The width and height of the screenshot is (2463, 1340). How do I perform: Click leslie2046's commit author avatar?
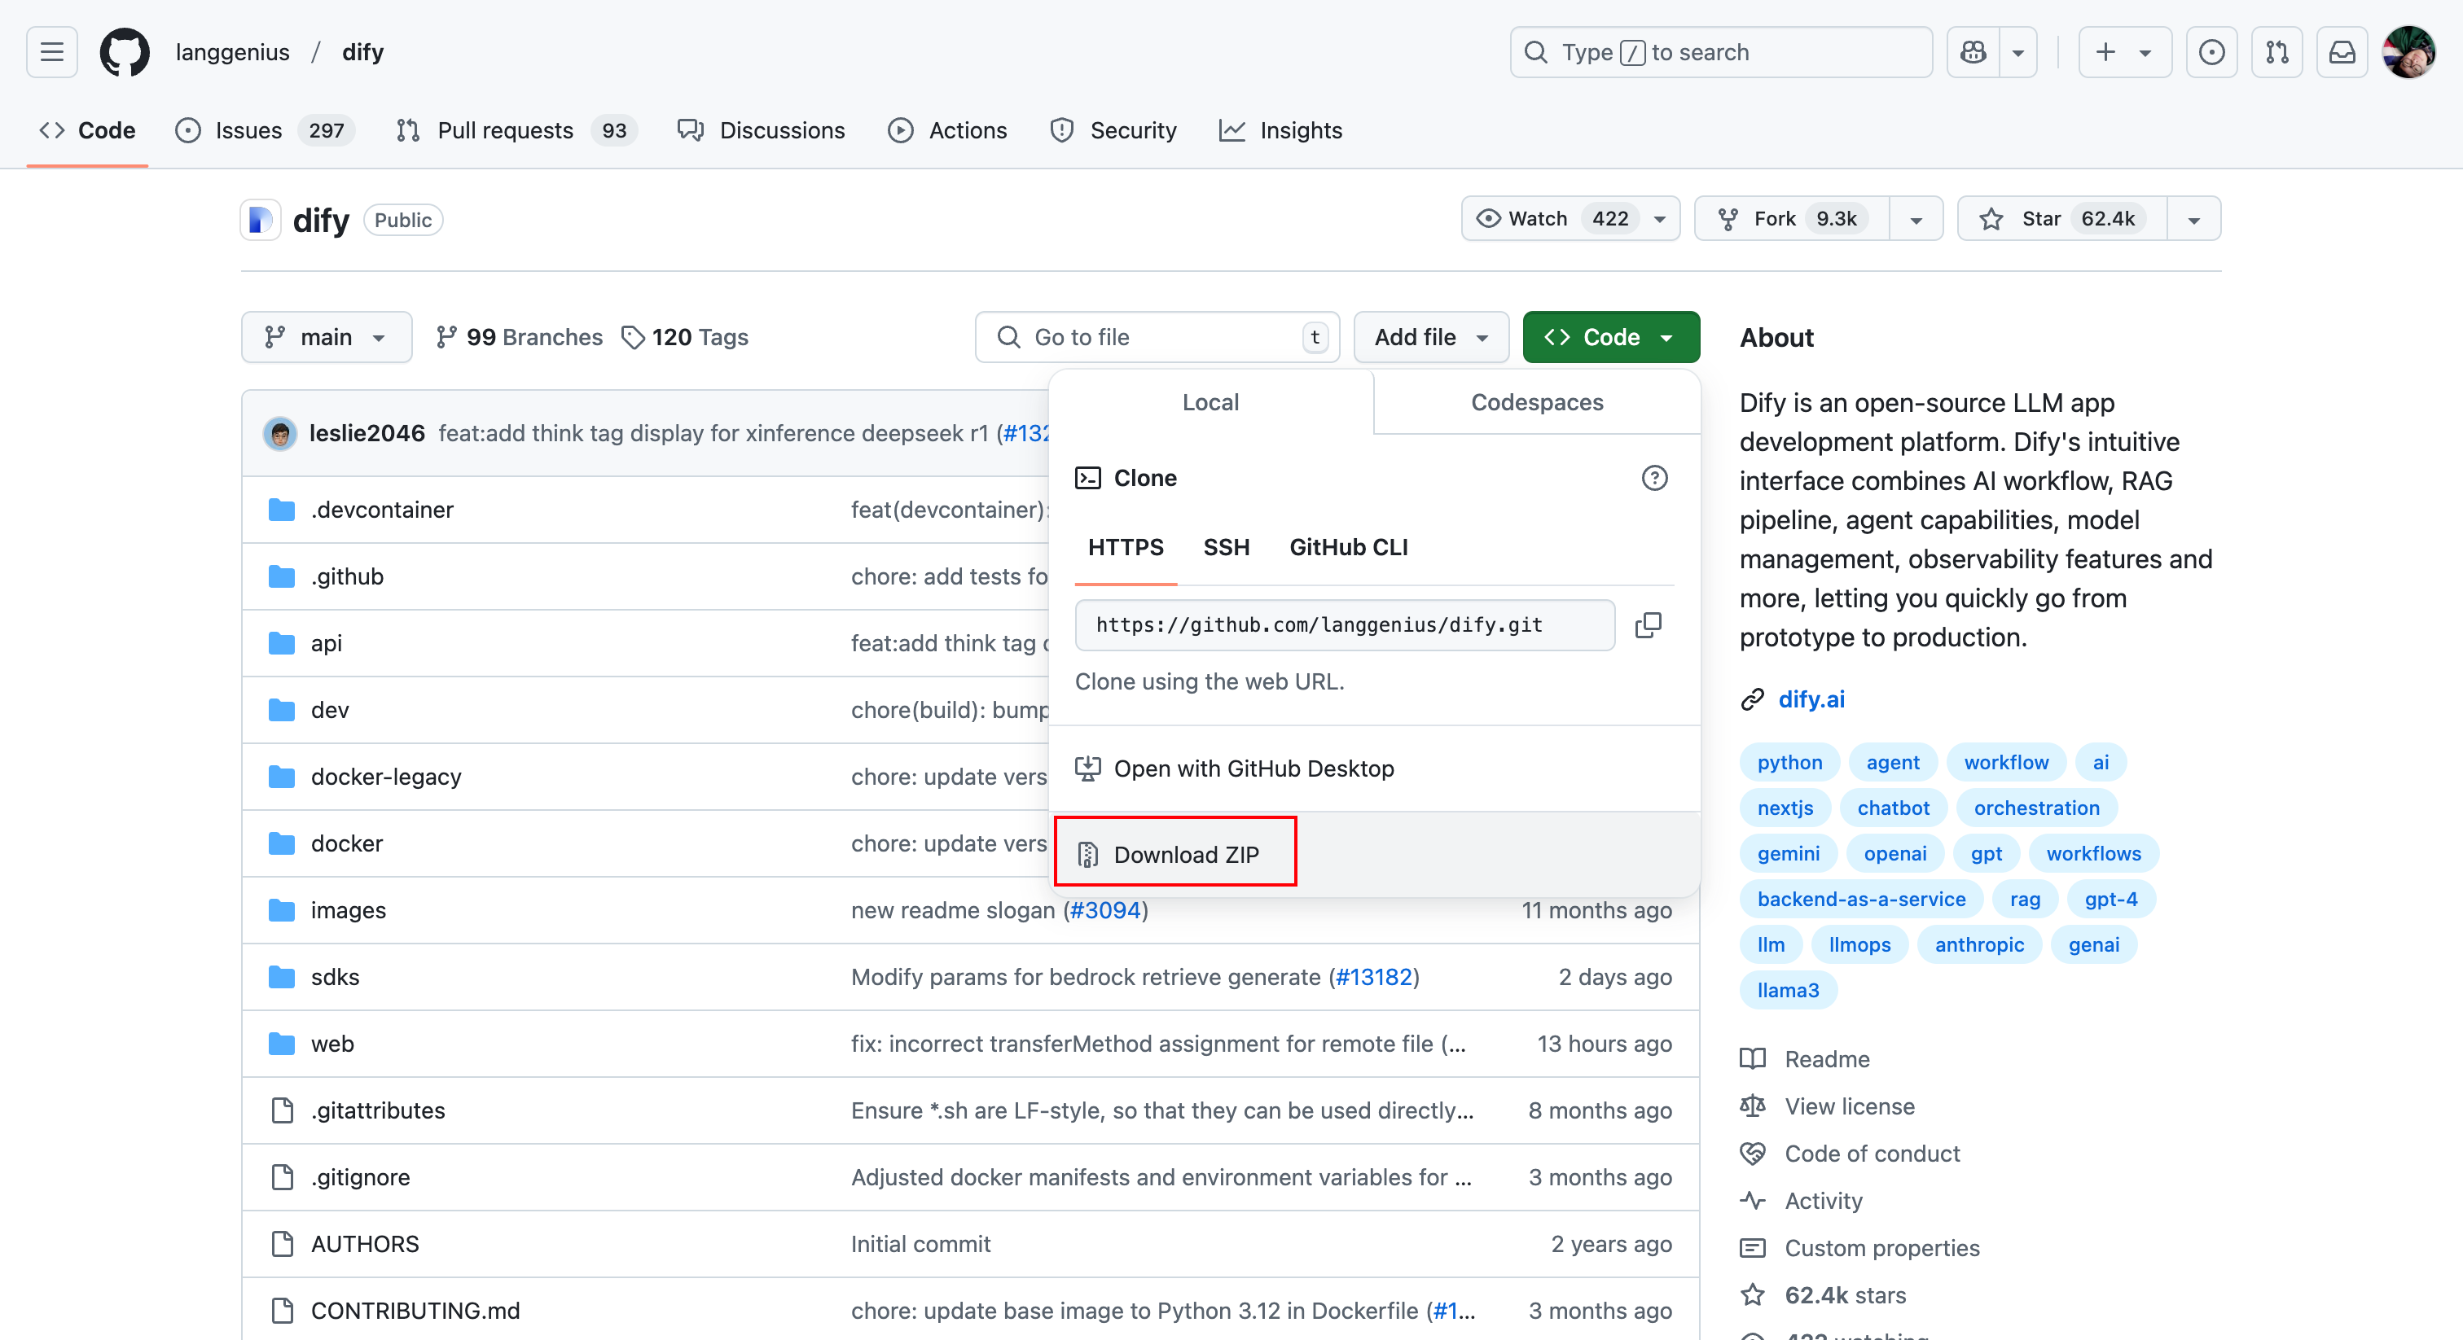pos(280,434)
